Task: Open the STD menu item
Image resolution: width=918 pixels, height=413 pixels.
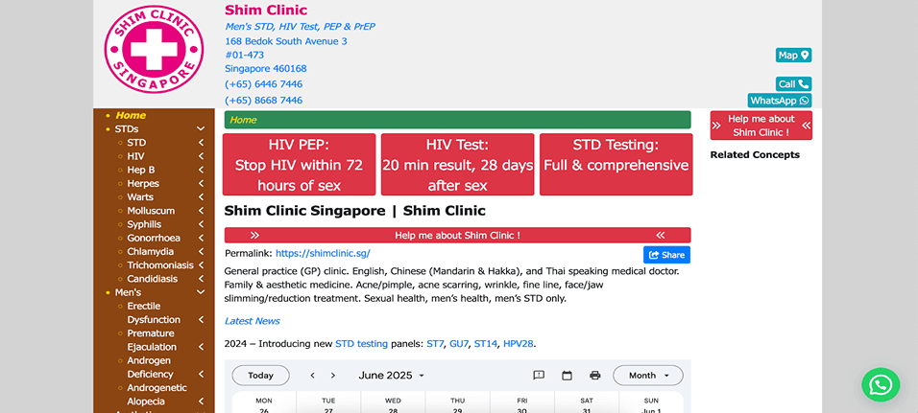Action: pyautogui.click(x=136, y=143)
